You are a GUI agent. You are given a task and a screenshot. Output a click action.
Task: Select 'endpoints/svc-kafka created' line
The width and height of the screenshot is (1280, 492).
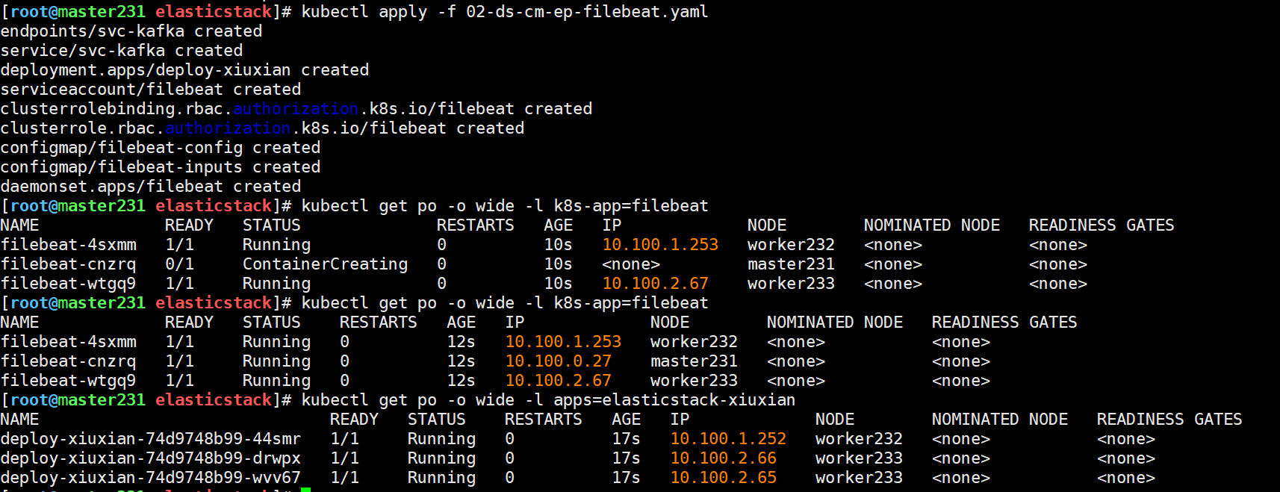131,31
